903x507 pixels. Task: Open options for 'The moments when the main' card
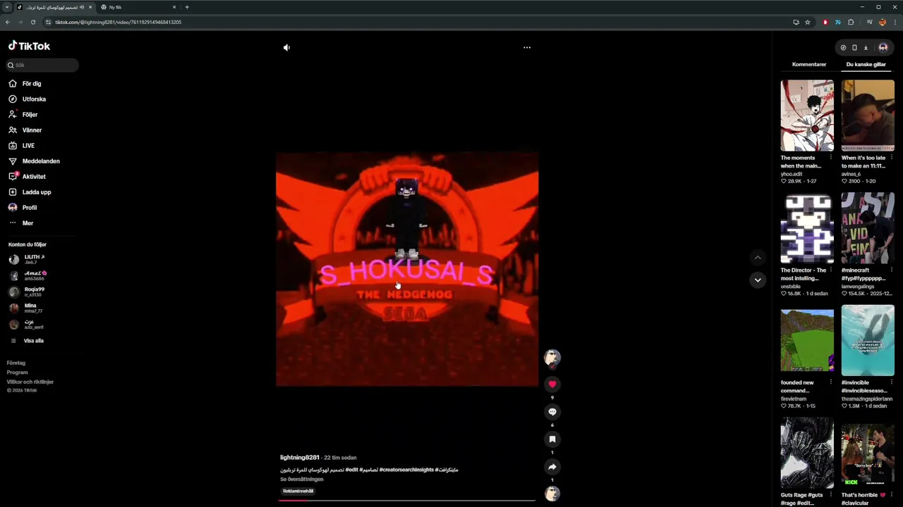coord(830,158)
